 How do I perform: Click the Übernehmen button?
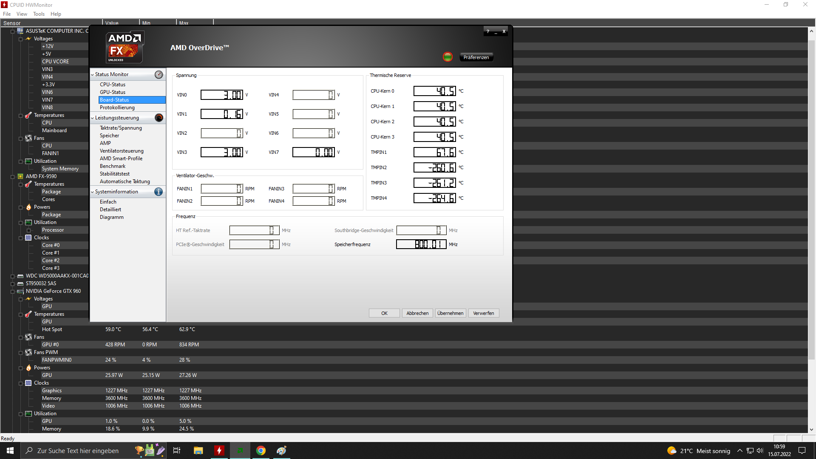point(450,313)
